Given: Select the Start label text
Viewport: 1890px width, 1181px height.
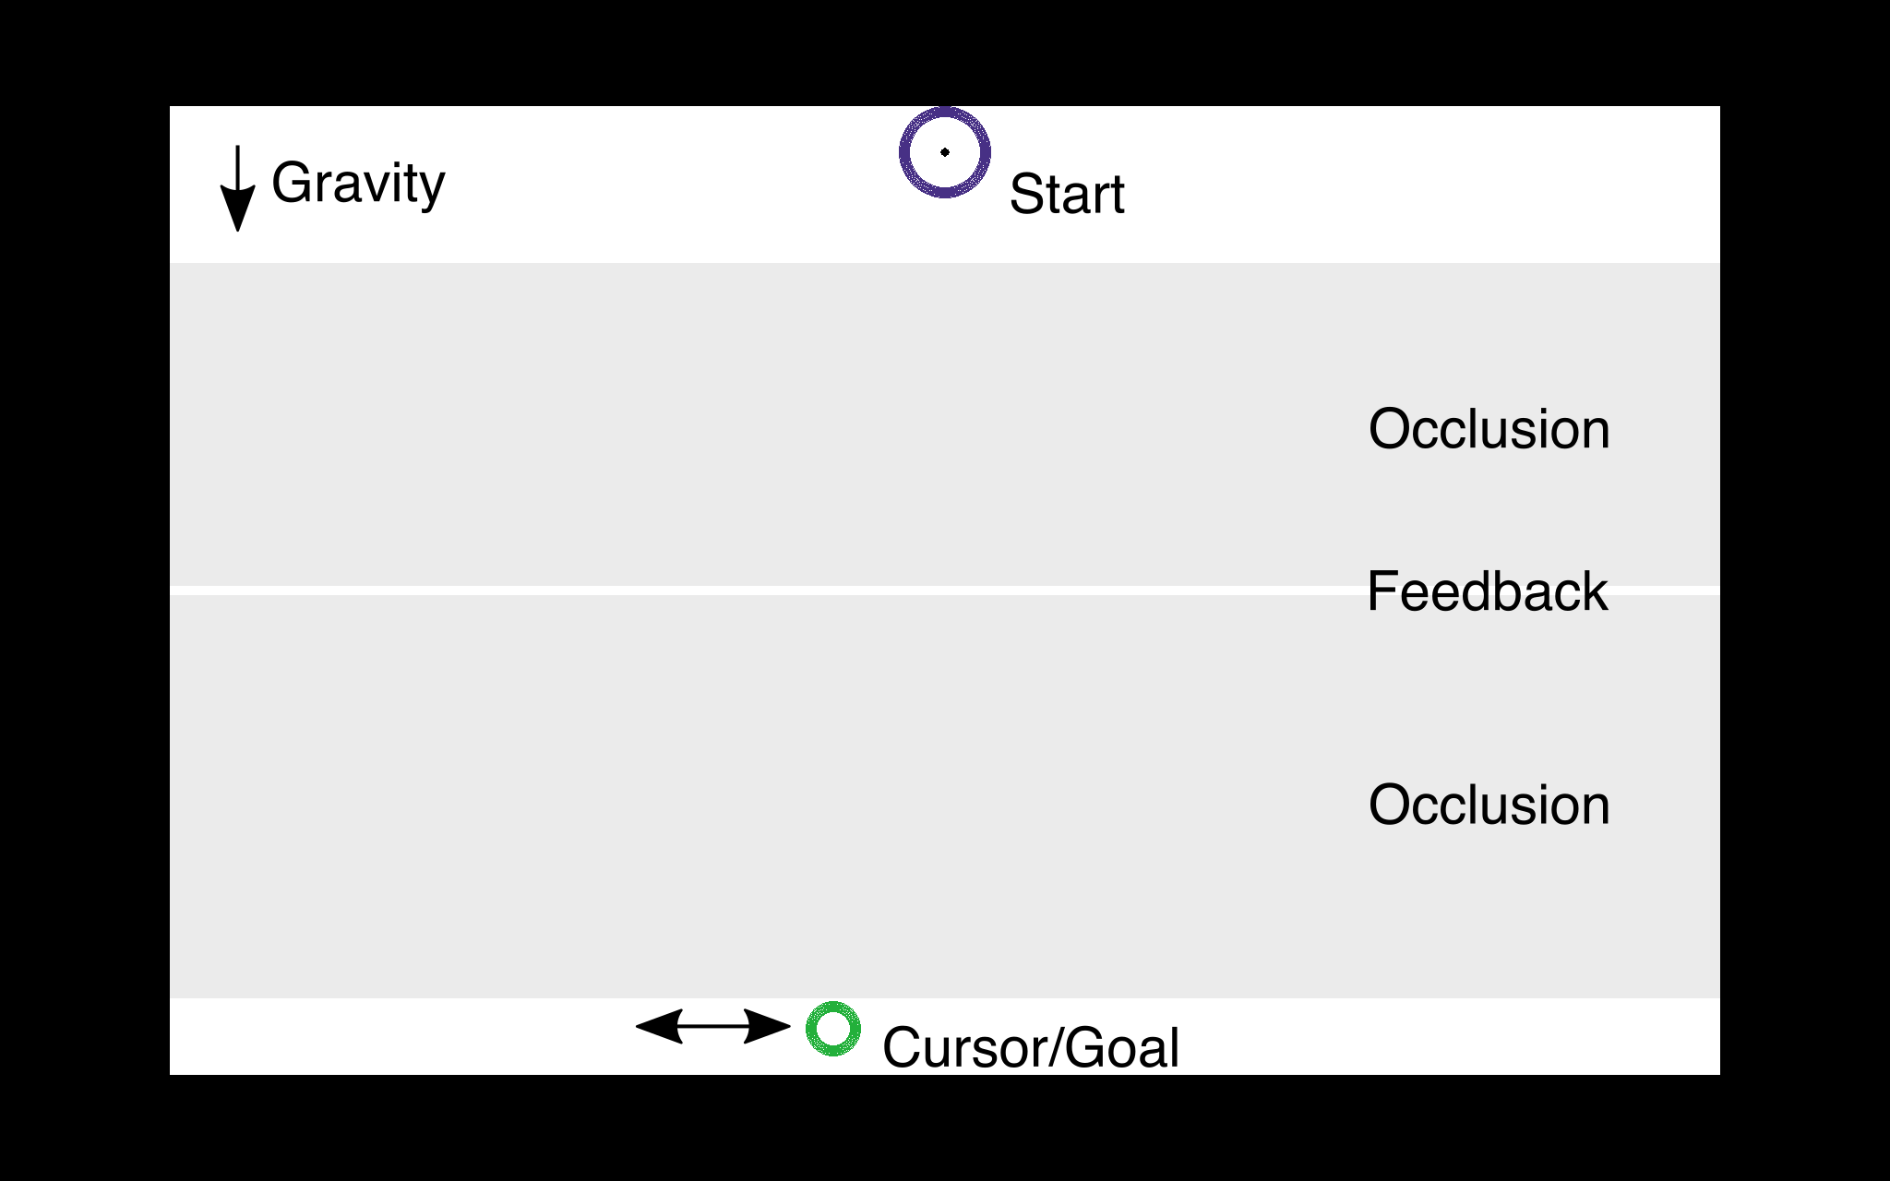Looking at the screenshot, I should click(x=1067, y=194).
